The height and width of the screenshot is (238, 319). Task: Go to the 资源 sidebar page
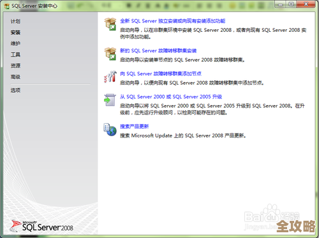15,66
